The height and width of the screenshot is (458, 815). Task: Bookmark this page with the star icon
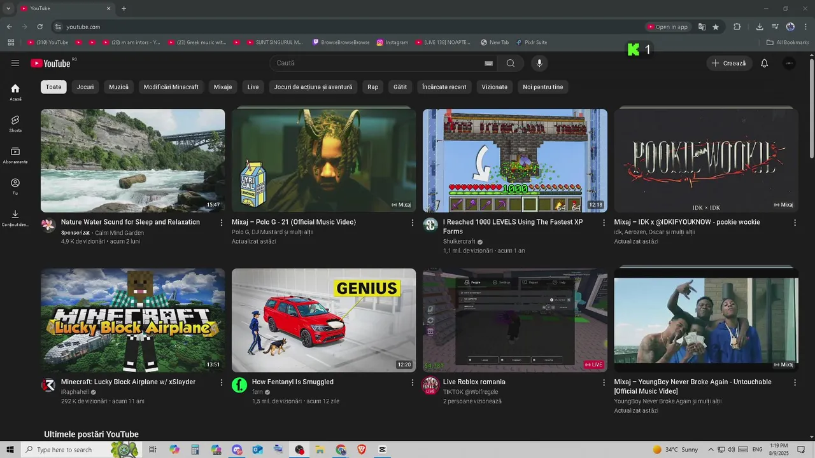pyautogui.click(x=716, y=27)
